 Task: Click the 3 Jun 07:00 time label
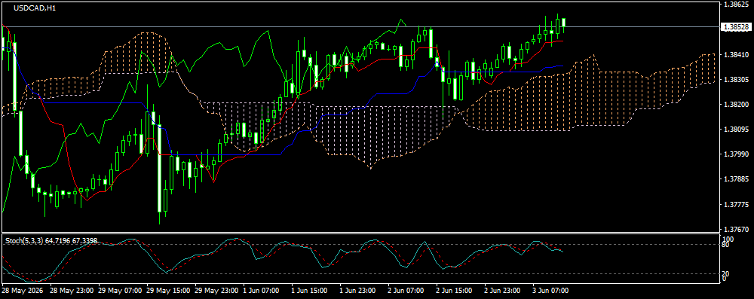click(x=550, y=291)
